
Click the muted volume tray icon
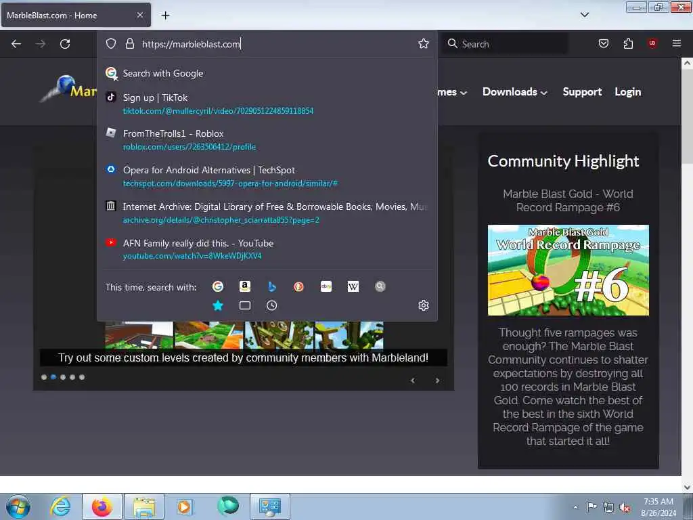[x=625, y=508]
